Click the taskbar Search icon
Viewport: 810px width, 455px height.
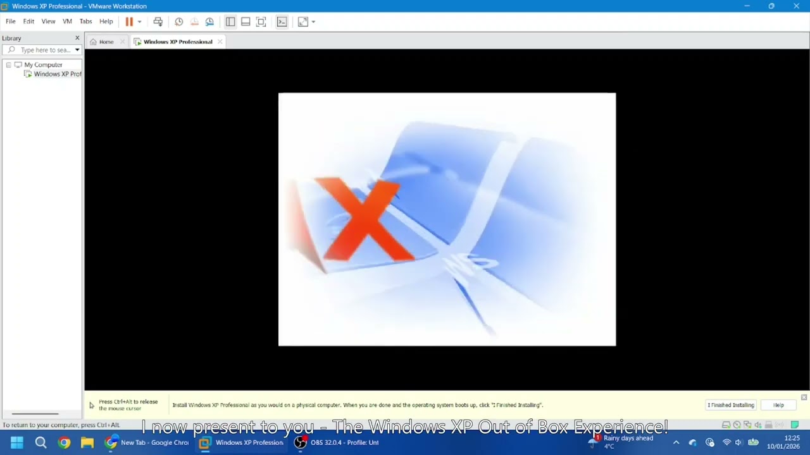click(x=40, y=442)
